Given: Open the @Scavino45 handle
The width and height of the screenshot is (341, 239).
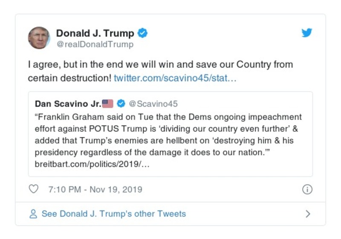Looking at the screenshot, I should (153, 104).
